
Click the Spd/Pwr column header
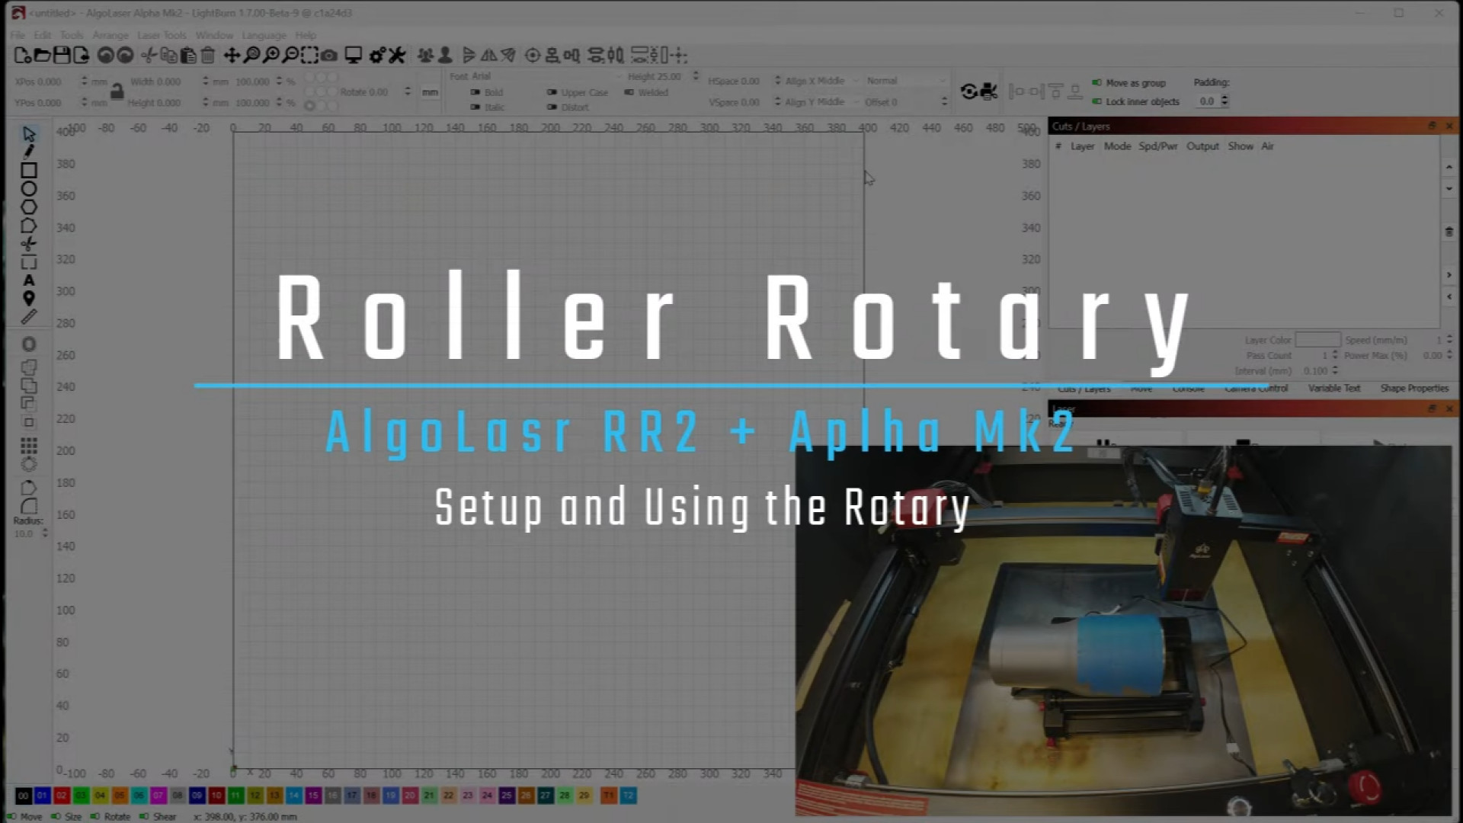pos(1158,146)
